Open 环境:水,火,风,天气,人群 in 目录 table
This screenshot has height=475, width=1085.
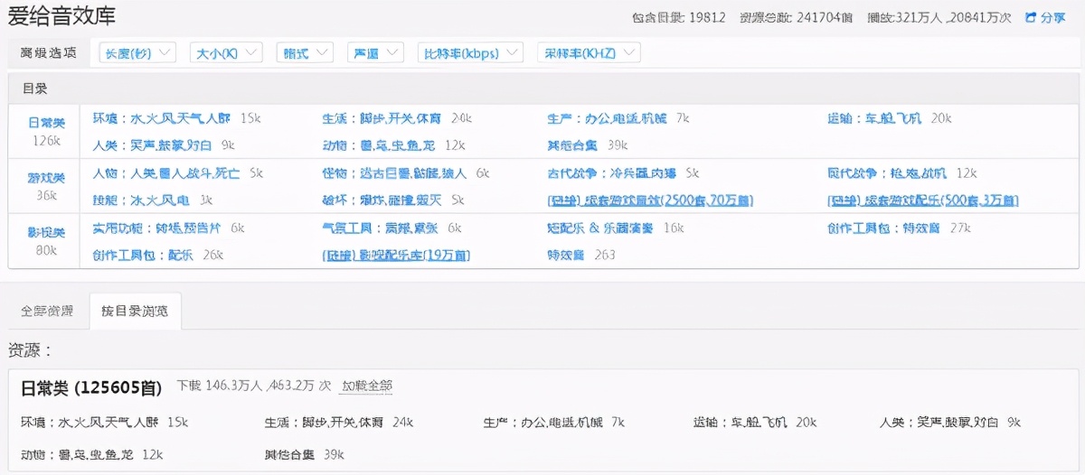pos(163,118)
